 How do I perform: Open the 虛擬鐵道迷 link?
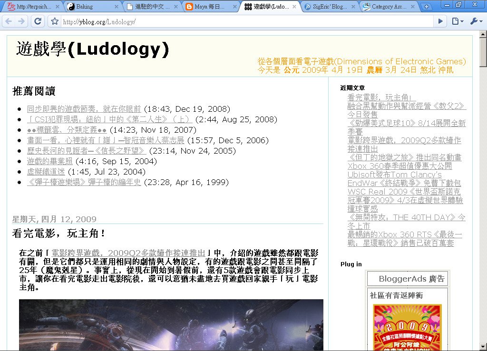46,172
